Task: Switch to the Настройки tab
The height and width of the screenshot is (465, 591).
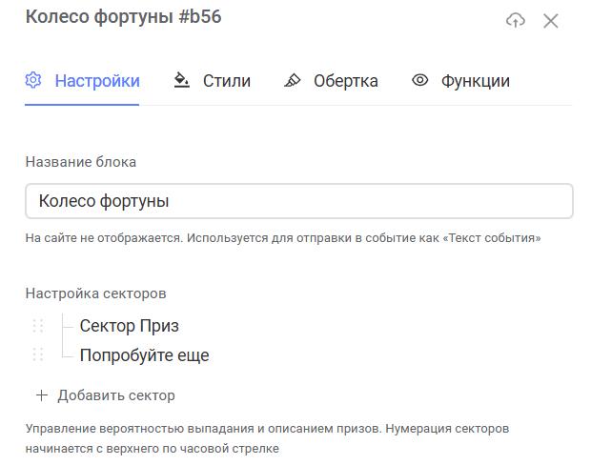Action: click(82, 81)
